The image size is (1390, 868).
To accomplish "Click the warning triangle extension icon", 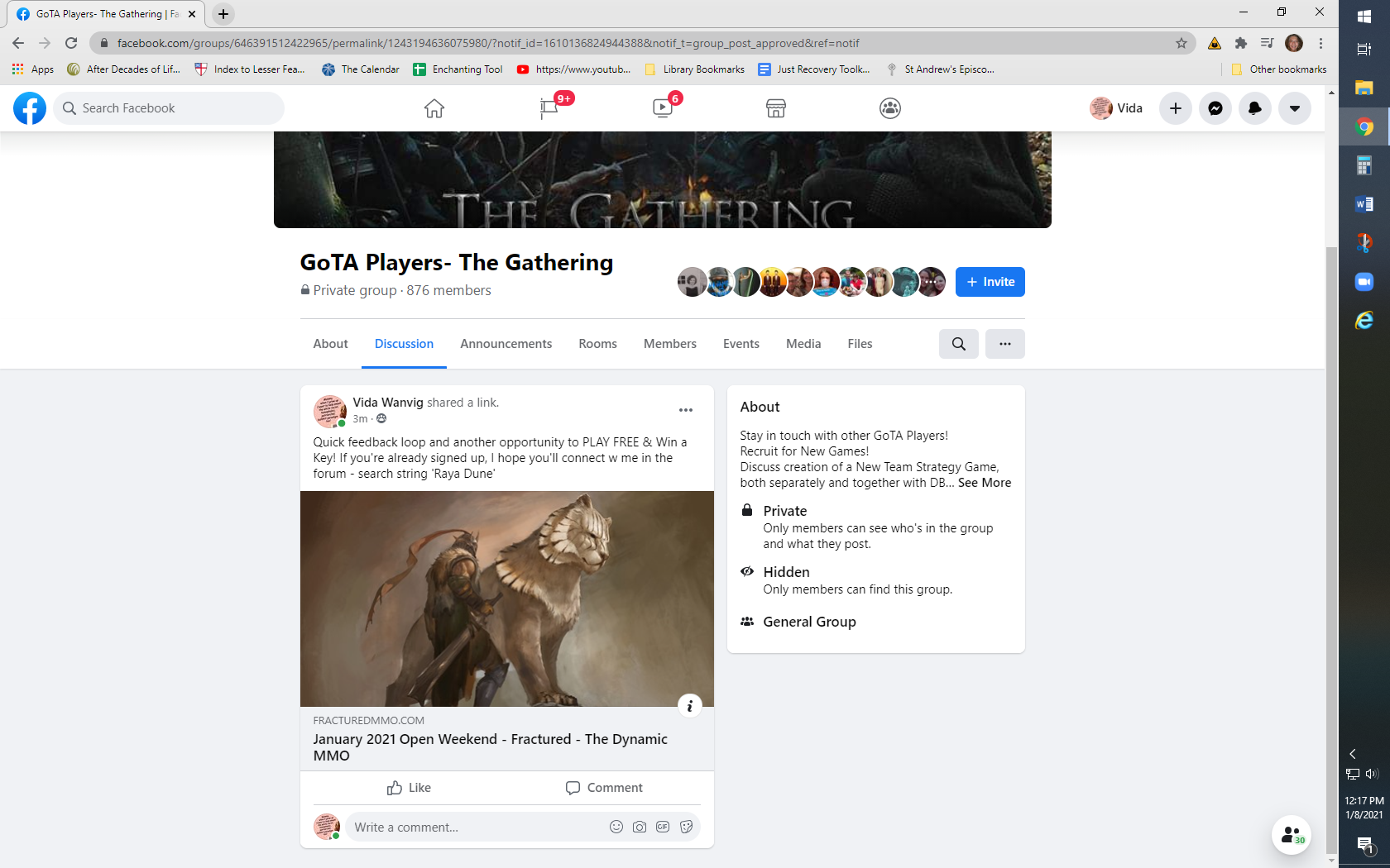I will (1215, 43).
